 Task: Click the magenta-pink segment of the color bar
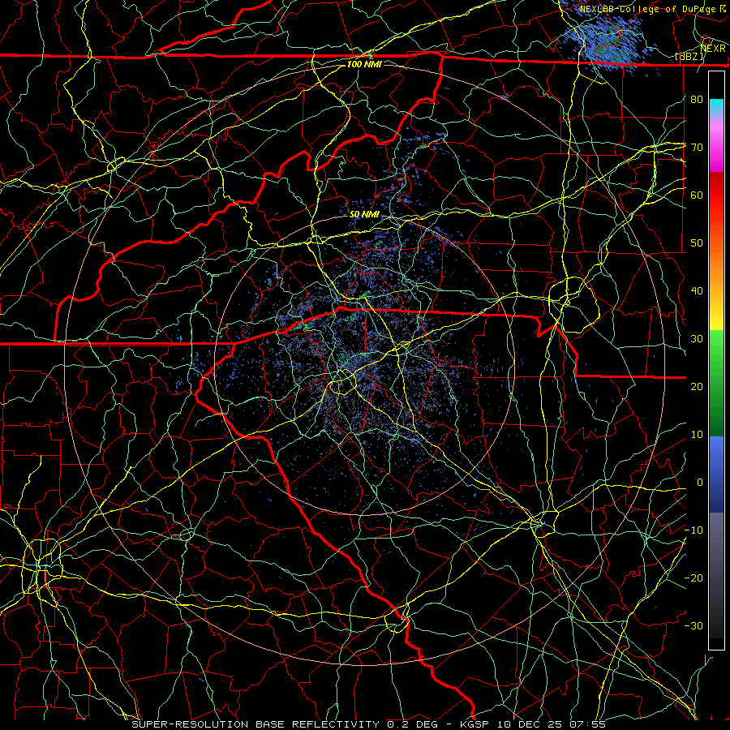716,144
